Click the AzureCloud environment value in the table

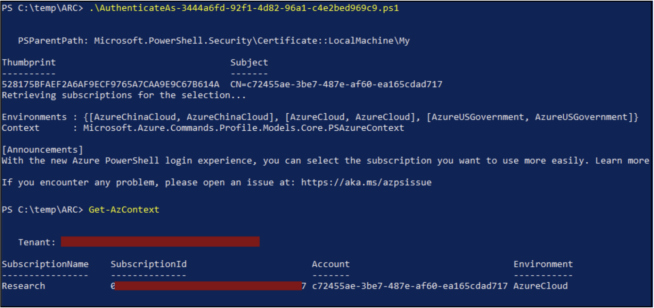pos(540,286)
